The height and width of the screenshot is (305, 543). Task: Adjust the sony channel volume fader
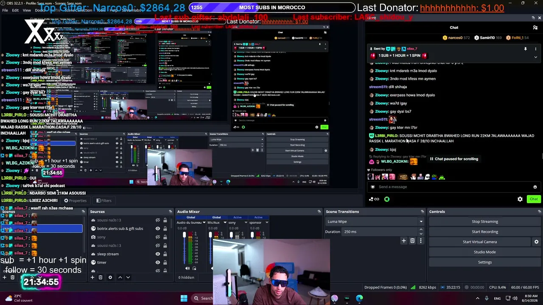[231, 235]
